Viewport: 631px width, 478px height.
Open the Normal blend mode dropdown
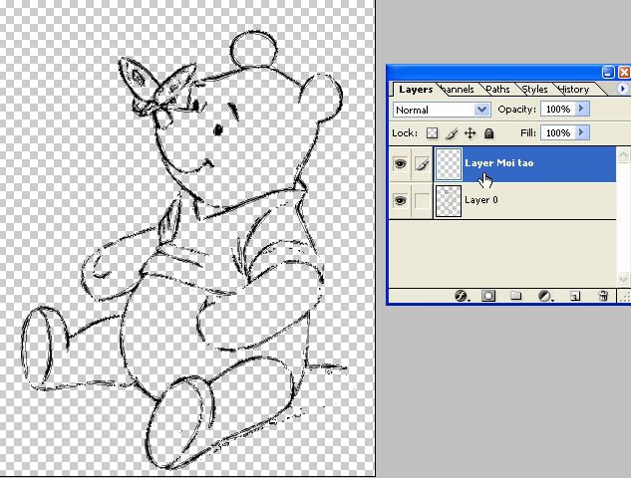pos(442,110)
